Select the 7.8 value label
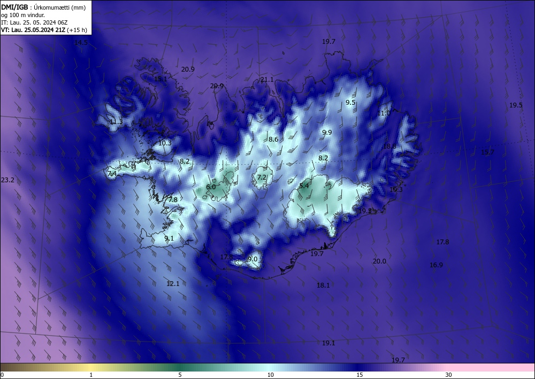This screenshot has height=379, width=535. point(173,199)
